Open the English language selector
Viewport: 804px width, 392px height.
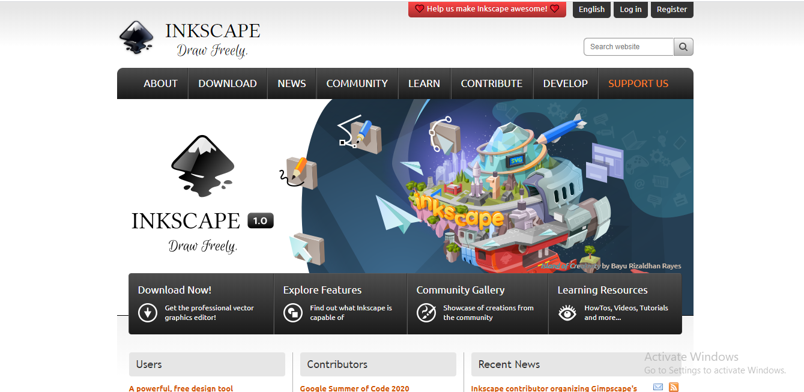pos(591,9)
